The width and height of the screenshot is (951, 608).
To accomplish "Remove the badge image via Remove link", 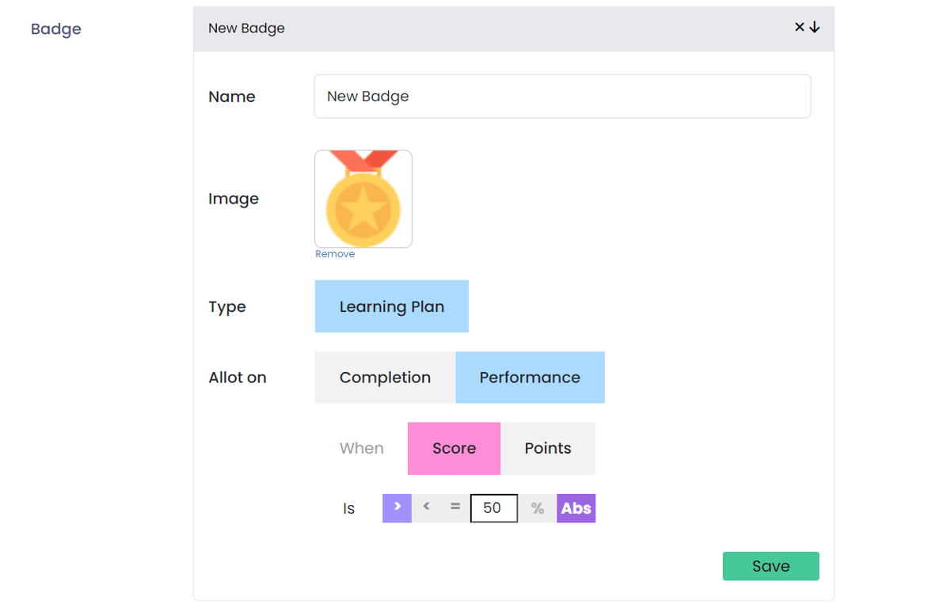I will click(335, 254).
